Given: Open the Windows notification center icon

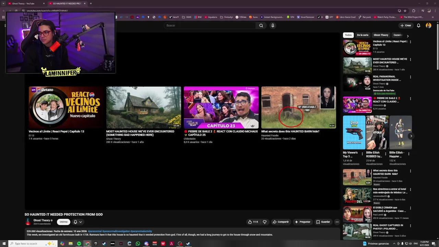Looking at the screenshot, I should (434, 244).
